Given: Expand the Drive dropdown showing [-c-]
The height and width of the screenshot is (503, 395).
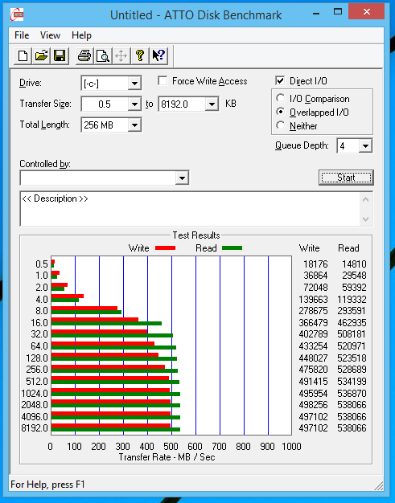Looking at the screenshot, I should pyautogui.click(x=134, y=84).
